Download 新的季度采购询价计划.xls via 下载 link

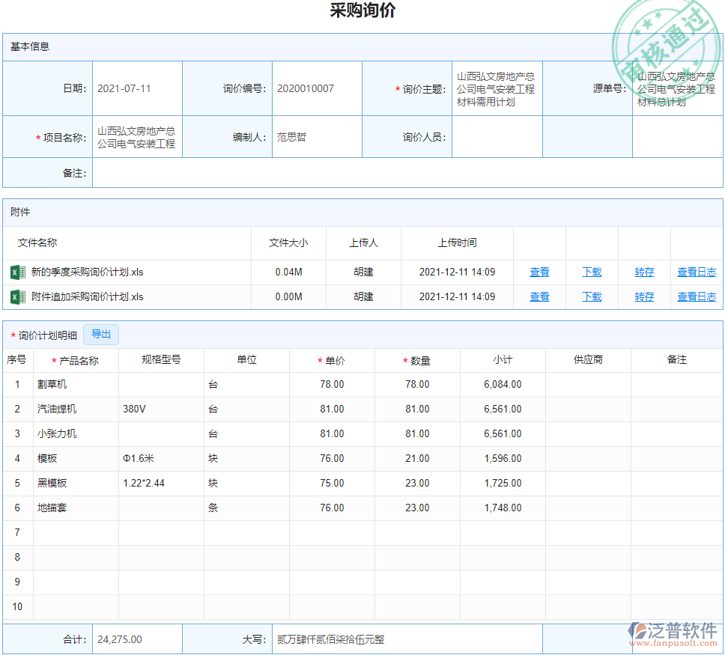[592, 272]
